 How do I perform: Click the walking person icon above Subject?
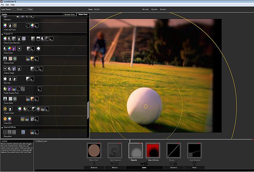tap(94, 163)
